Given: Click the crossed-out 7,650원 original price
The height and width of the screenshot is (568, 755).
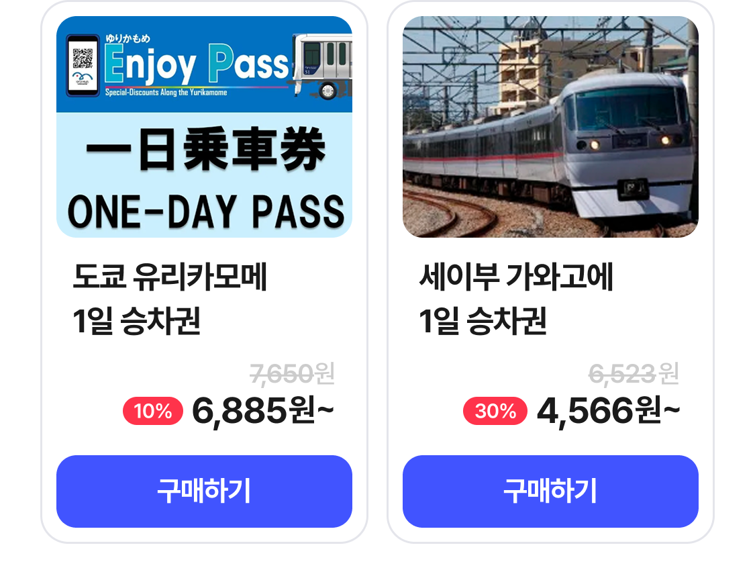Looking at the screenshot, I should (291, 373).
